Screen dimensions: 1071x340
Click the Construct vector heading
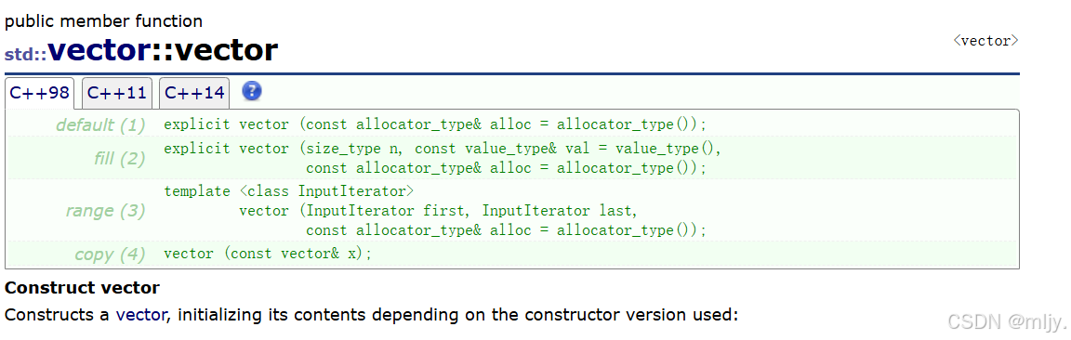pos(82,287)
